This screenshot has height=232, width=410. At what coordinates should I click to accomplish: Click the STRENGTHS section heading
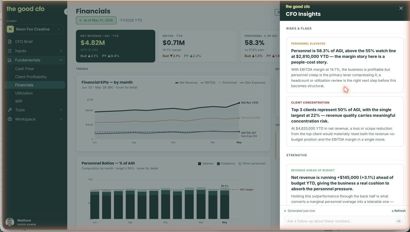[x=296, y=155]
